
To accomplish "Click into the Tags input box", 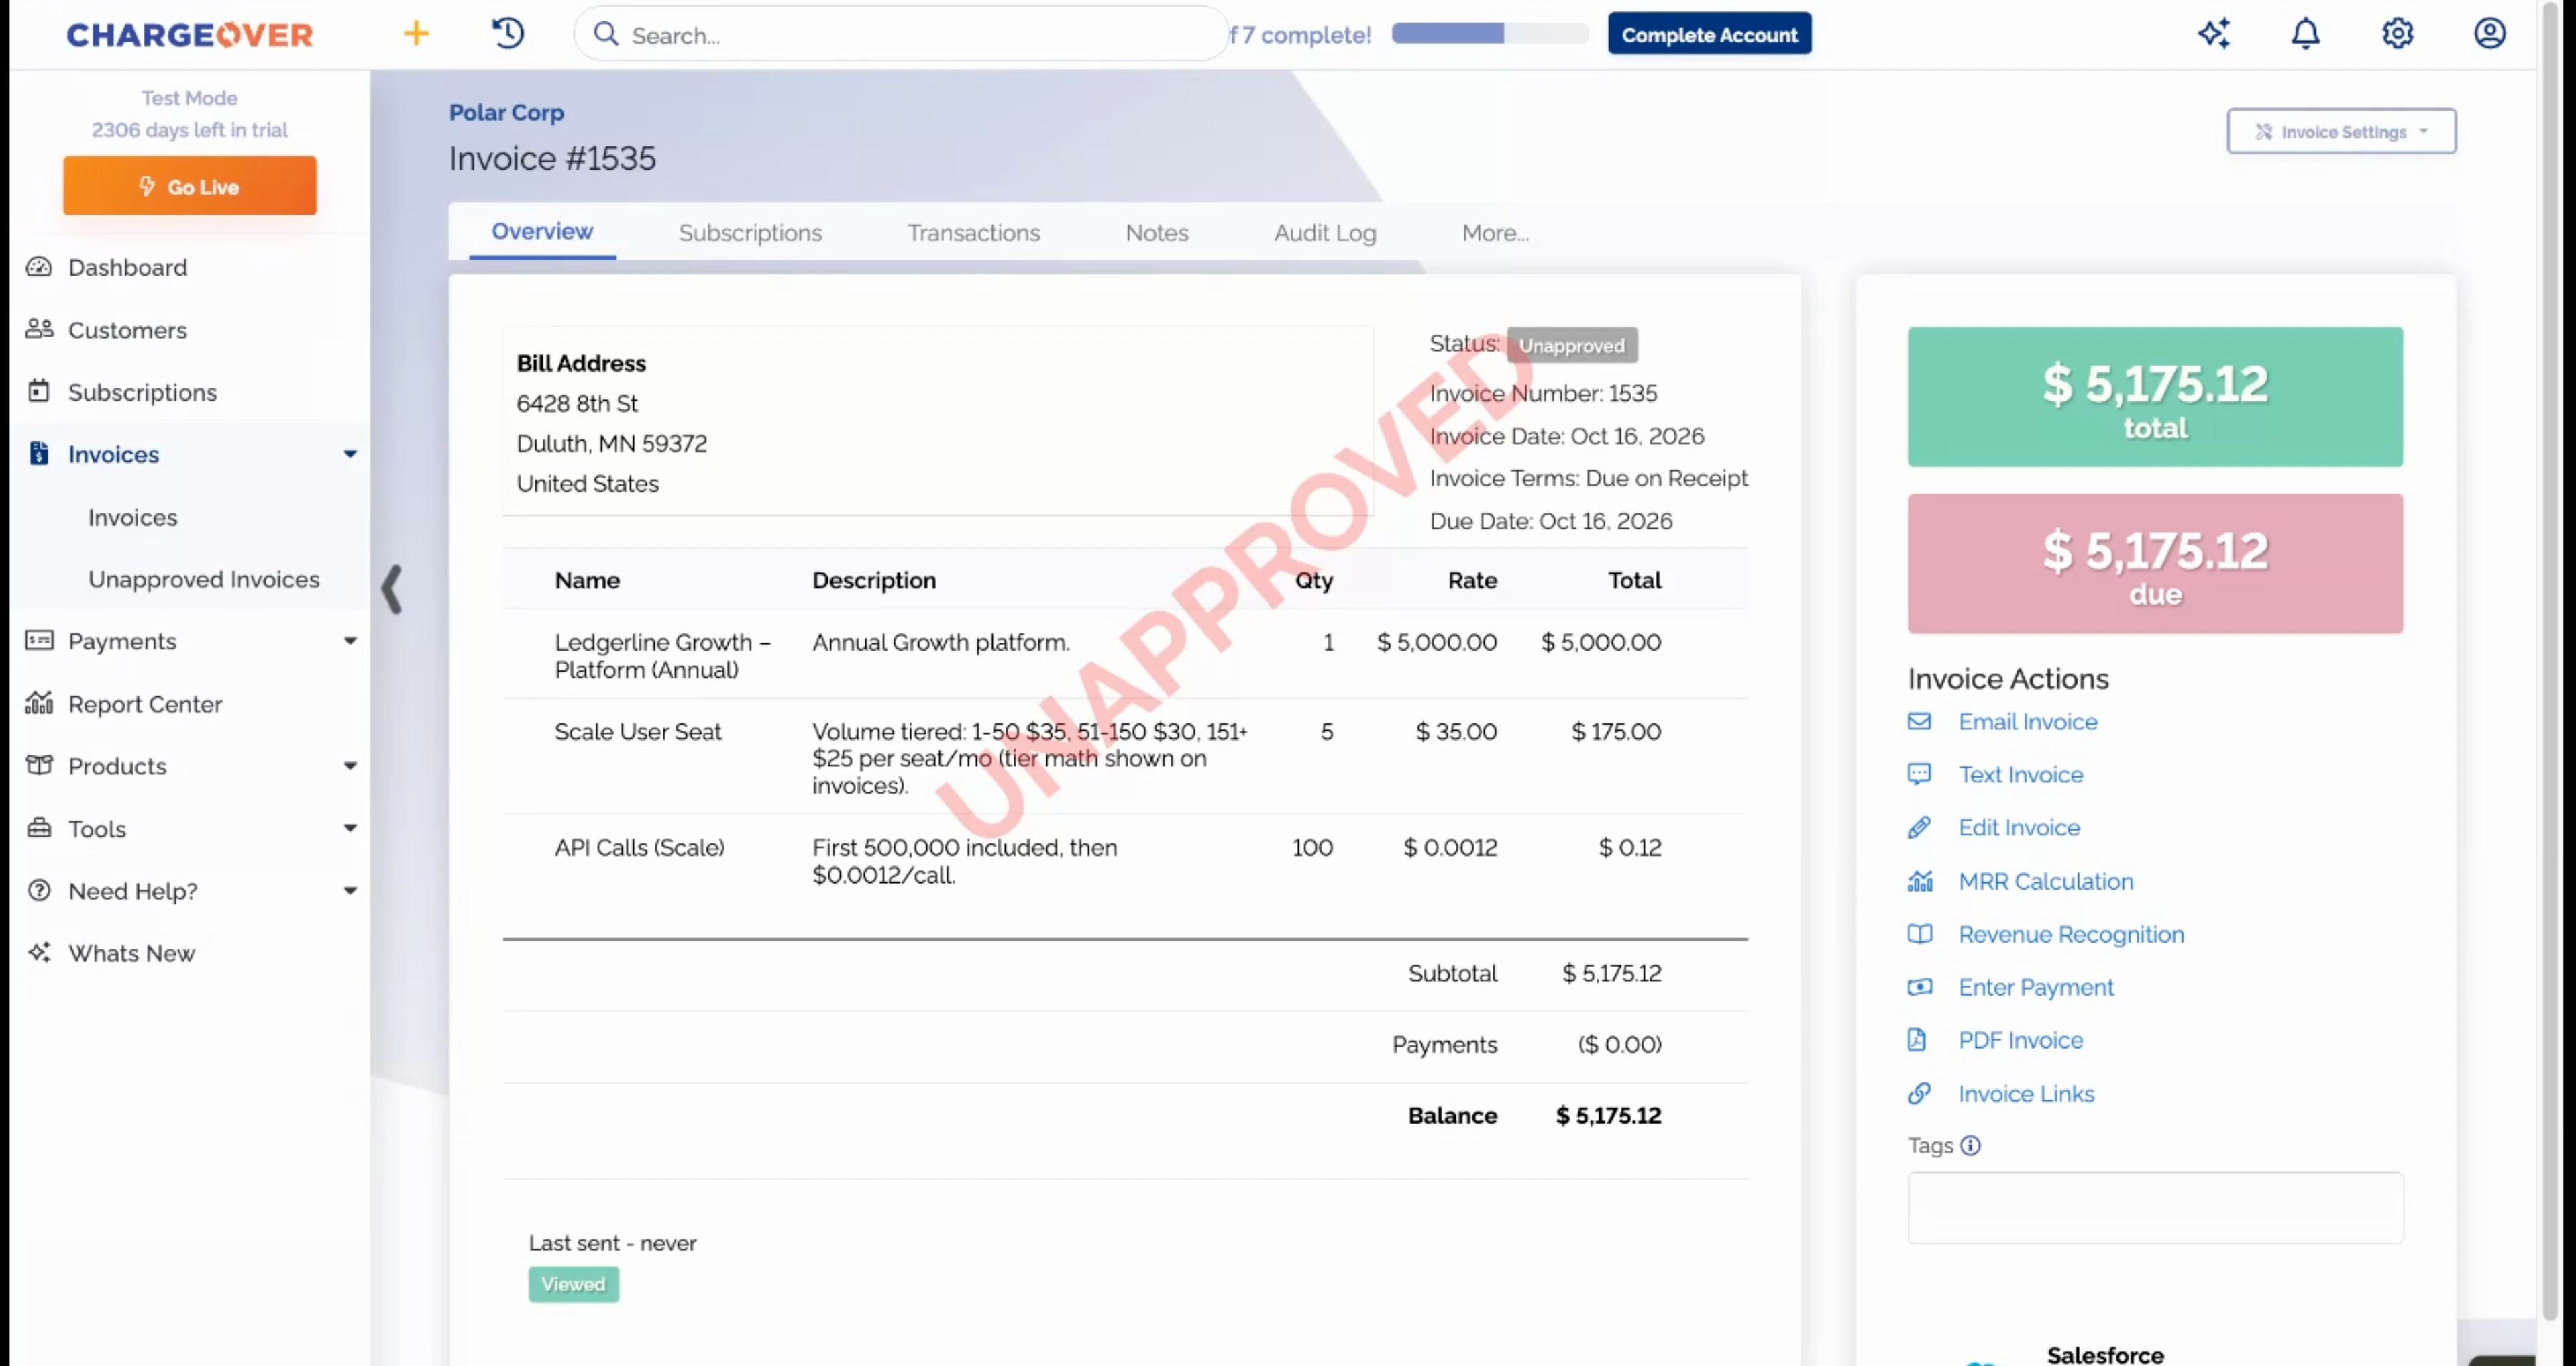I will [2155, 1207].
